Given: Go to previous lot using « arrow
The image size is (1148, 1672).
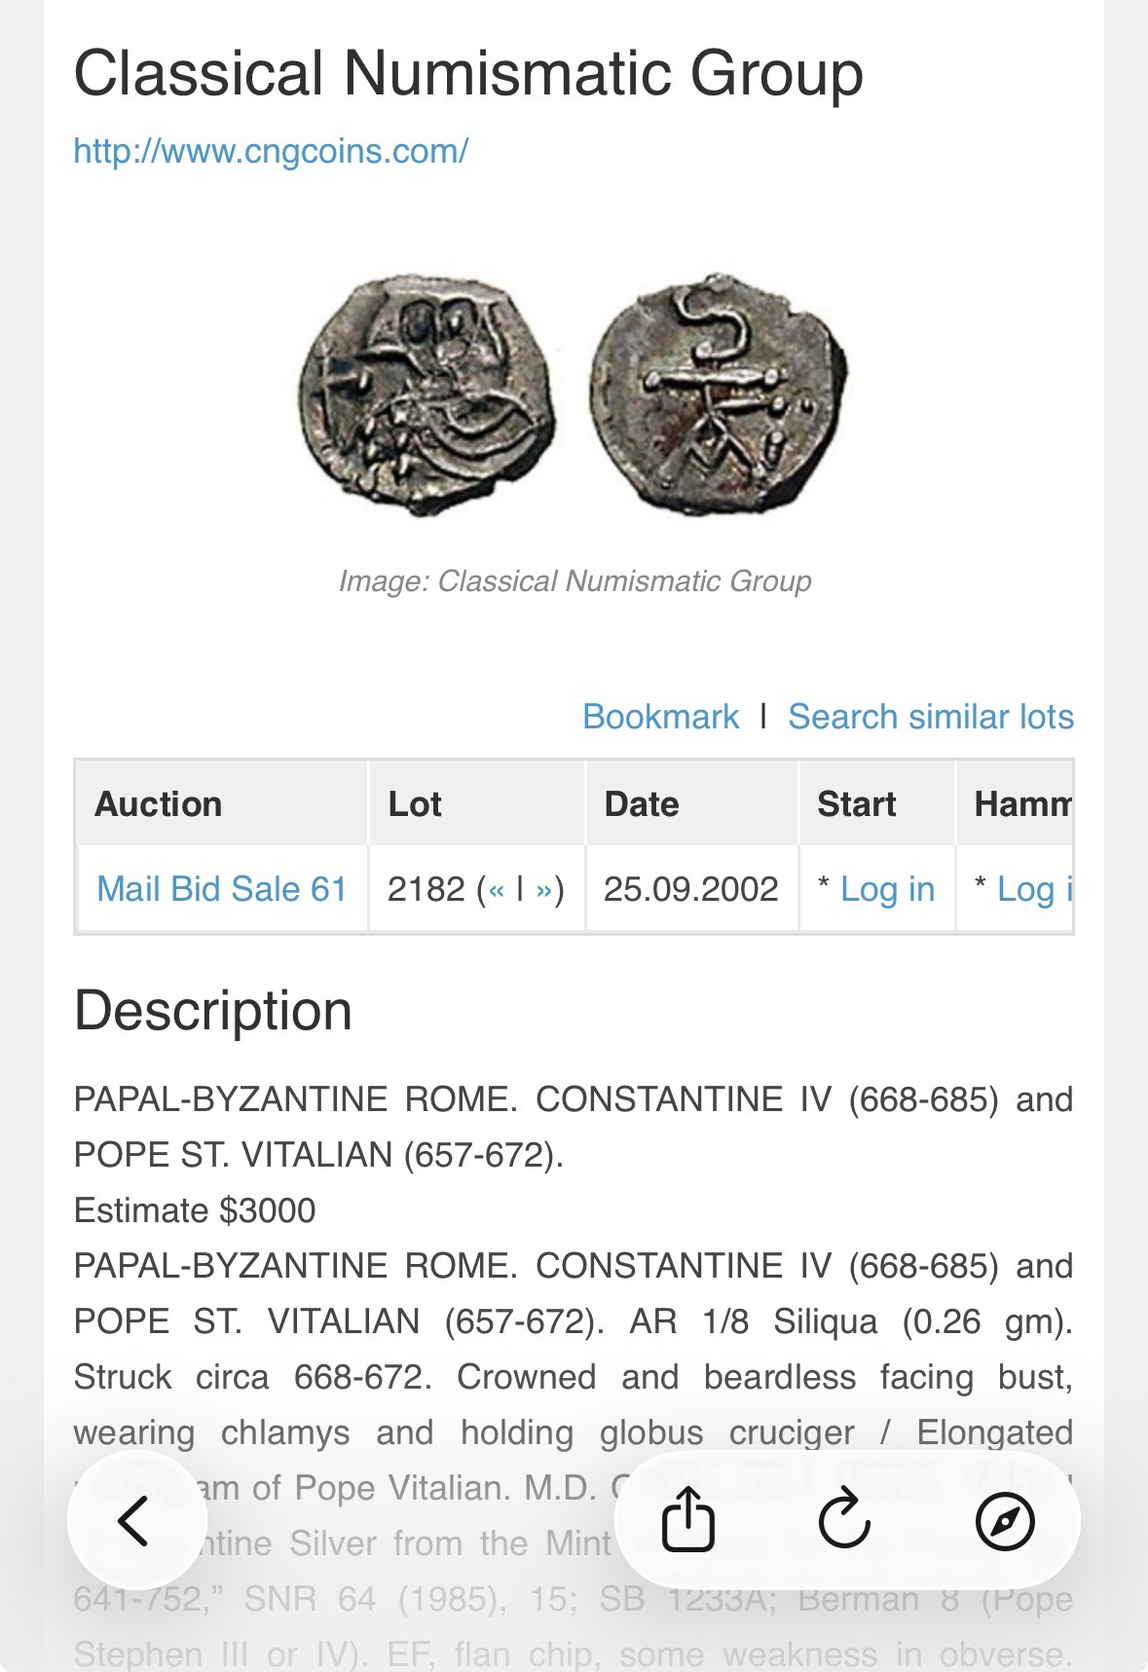Looking at the screenshot, I should coord(497,889).
